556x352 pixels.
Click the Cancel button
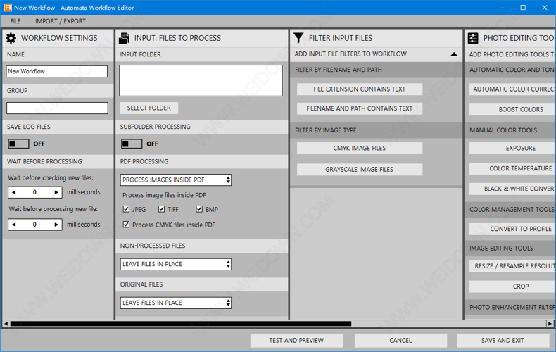coord(400,340)
